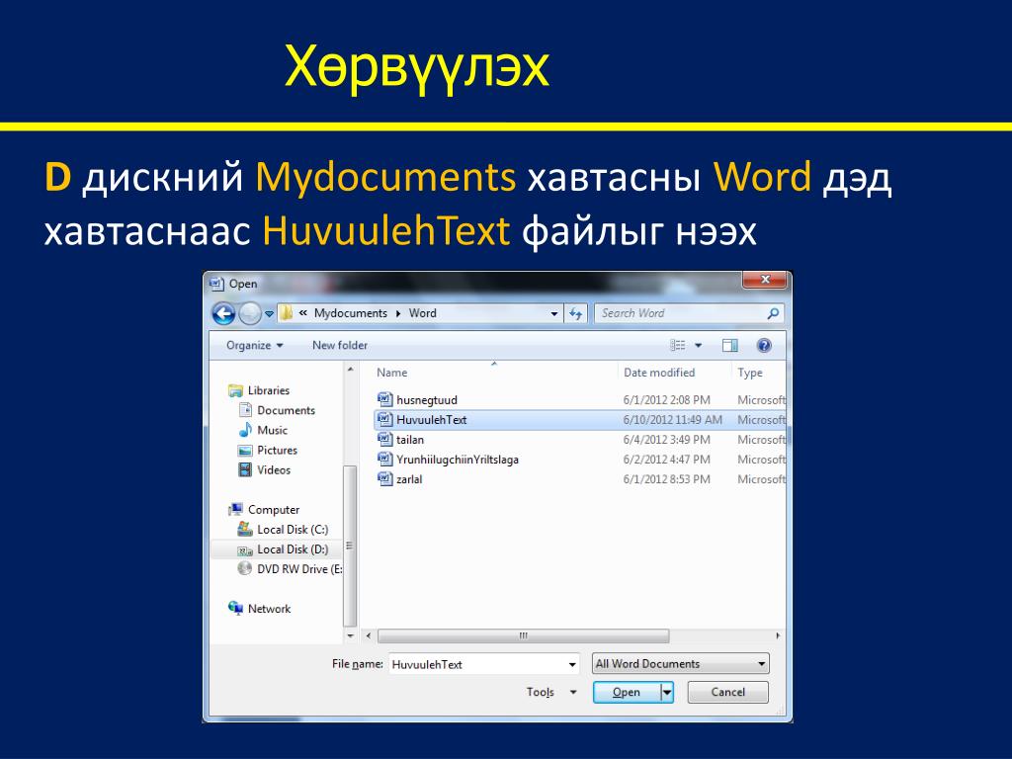The image size is (1012, 759).
Task: Click date 6/10/2012 11:49 AM cell
Action: pos(672,420)
